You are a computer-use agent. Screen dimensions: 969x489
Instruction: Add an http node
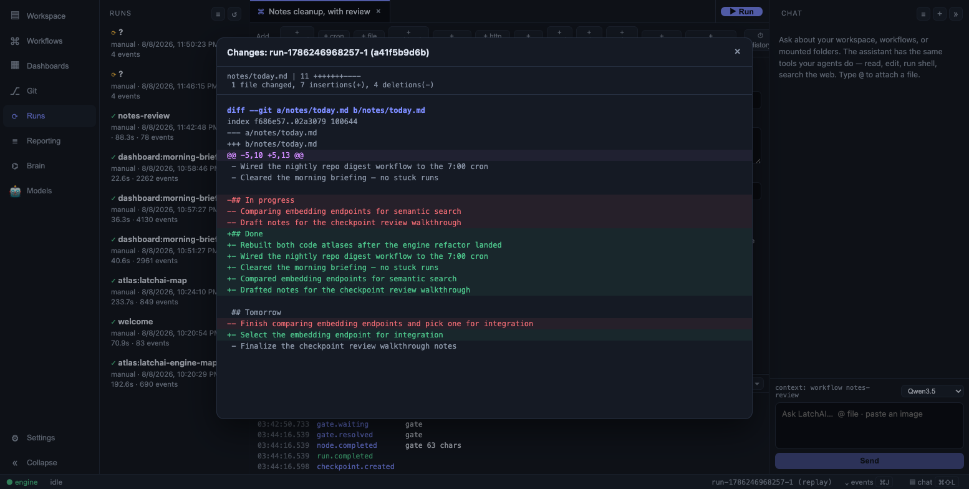tap(492, 36)
